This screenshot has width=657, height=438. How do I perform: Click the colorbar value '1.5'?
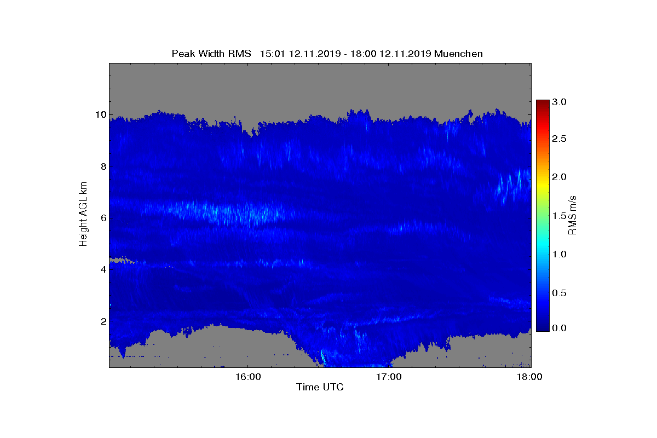pos(560,216)
